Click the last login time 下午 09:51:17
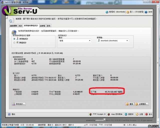Viewport: 160px width, 128px height. 50,78
